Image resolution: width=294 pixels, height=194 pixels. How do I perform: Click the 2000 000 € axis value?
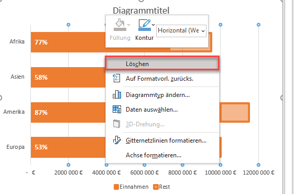click(69, 173)
